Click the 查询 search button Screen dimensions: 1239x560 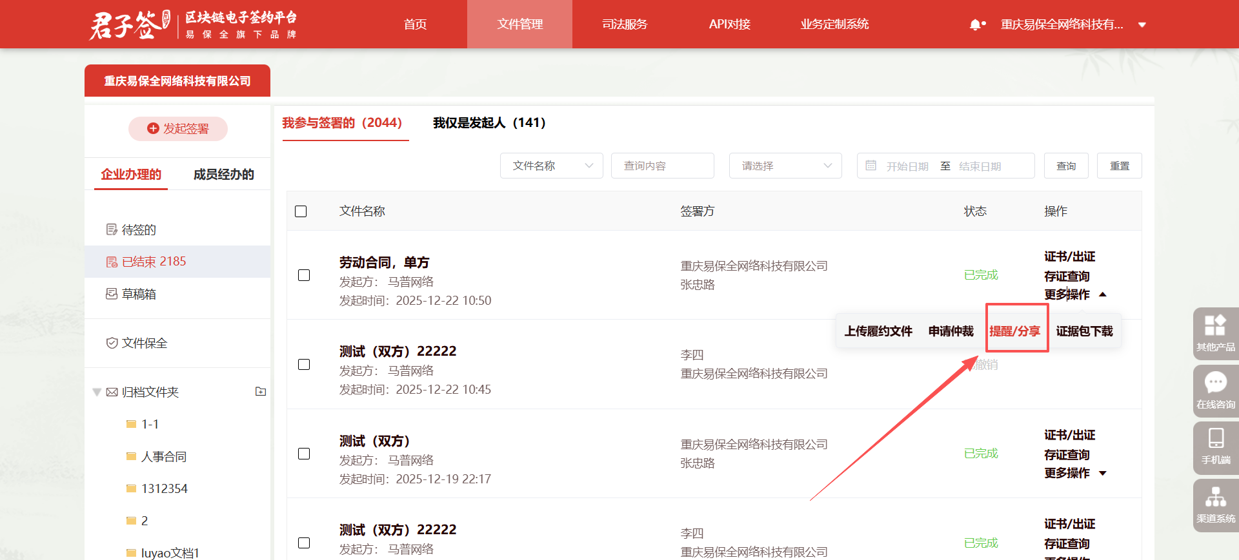click(1065, 166)
